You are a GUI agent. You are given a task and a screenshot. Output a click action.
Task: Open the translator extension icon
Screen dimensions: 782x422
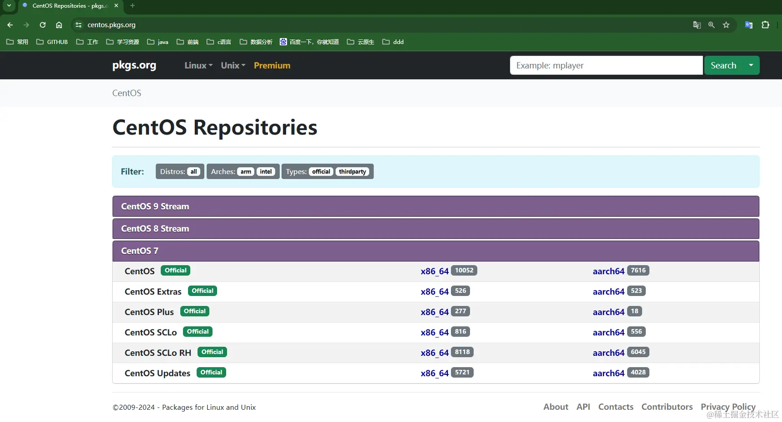(749, 25)
